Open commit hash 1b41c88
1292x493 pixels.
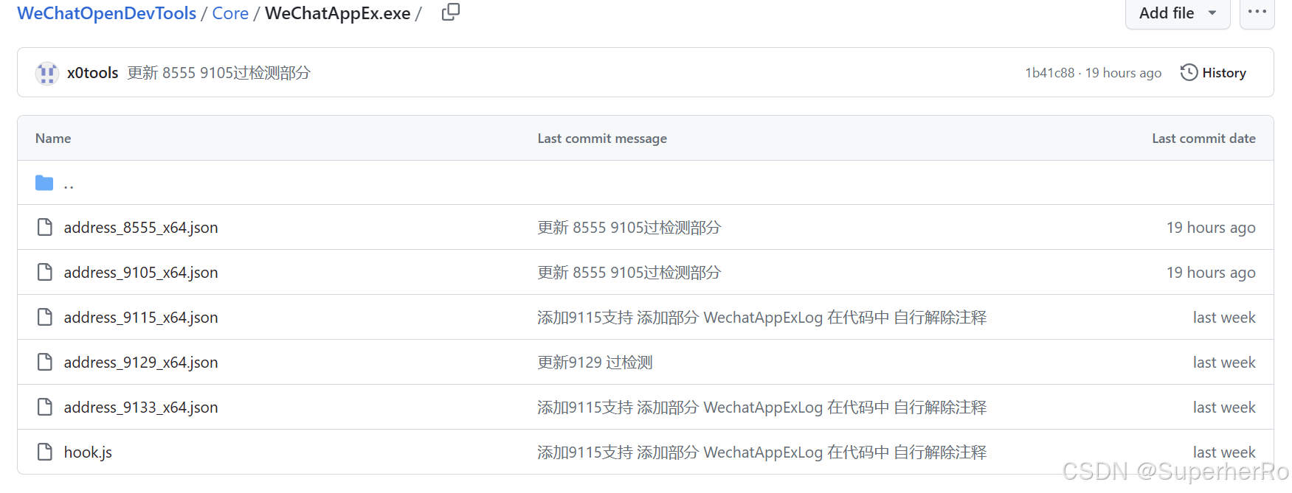tap(1049, 73)
